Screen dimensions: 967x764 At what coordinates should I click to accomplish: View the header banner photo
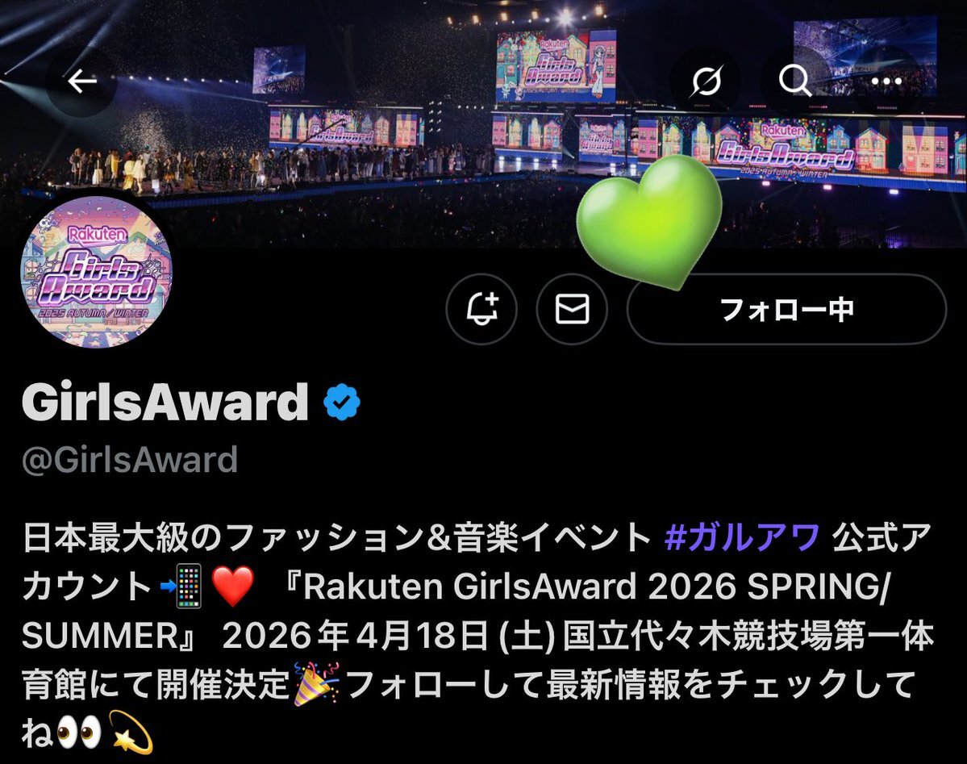click(484, 123)
